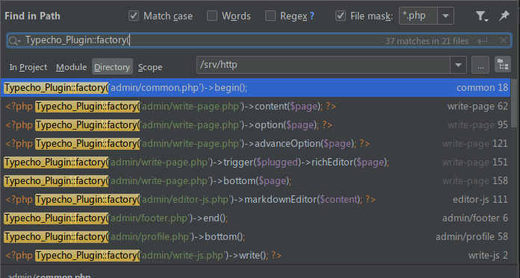Click the Regex help question mark
Image resolution: width=520 pixels, height=278 pixels.
point(312,16)
